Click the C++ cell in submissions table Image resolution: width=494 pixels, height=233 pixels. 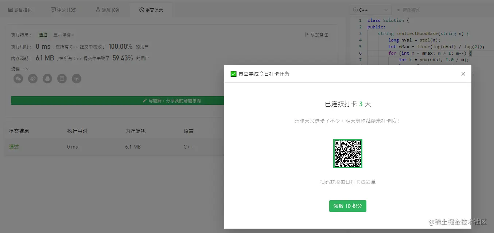[188, 147]
